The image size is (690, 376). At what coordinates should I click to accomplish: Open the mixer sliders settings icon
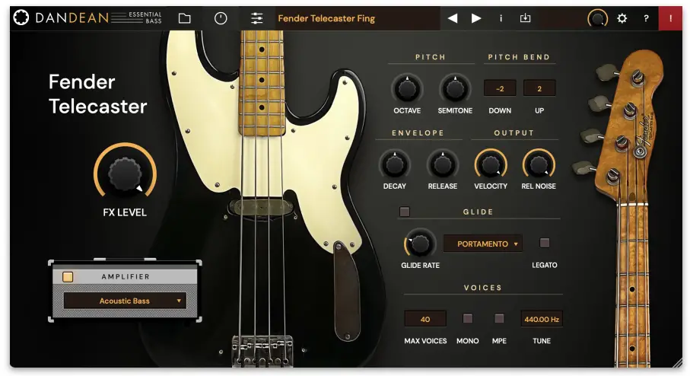click(256, 18)
